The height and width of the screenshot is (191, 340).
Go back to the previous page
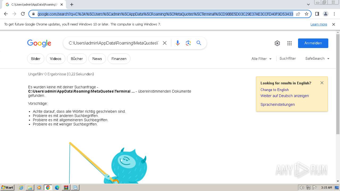(x=6, y=14)
